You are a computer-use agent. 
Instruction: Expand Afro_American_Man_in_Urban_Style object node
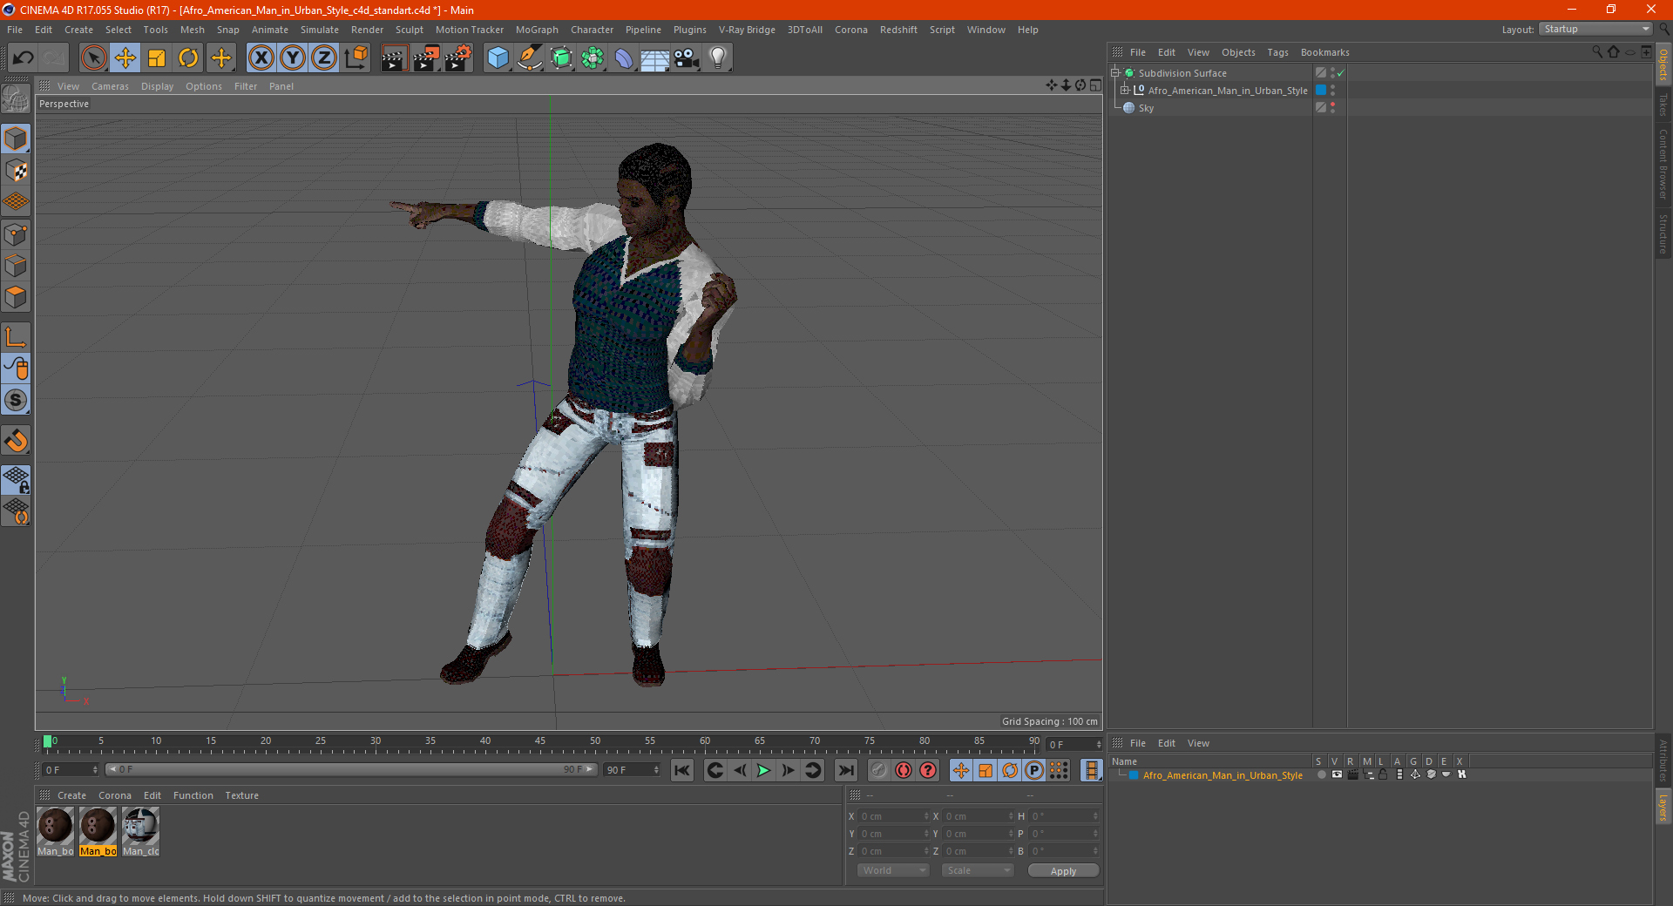pos(1125,91)
